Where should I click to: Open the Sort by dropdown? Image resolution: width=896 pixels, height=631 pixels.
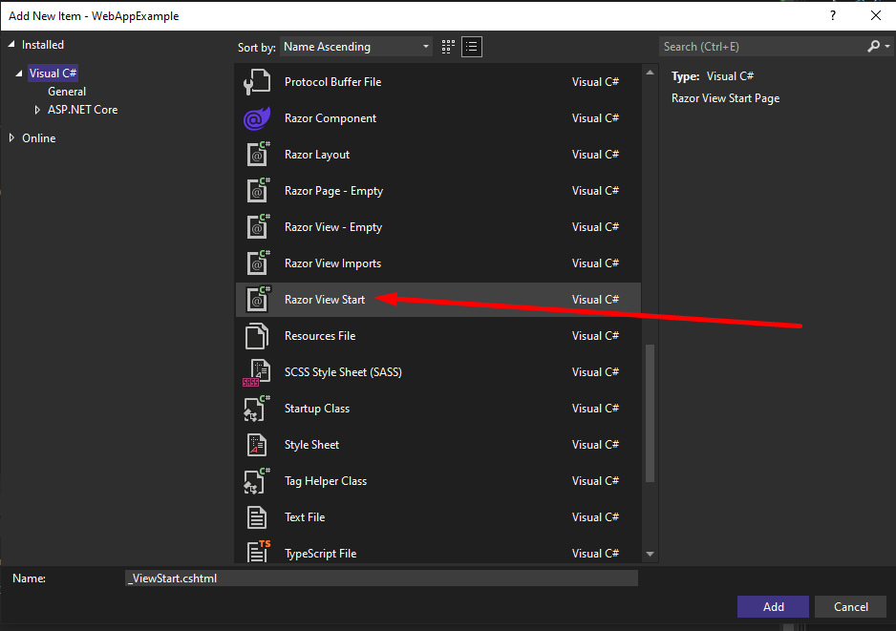[356, 47]
